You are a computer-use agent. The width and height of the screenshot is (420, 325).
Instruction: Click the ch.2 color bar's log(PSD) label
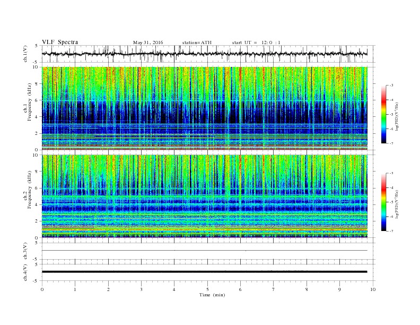(397, 204)
